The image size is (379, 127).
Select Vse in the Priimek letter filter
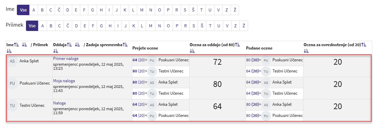[x=32, y=26]
